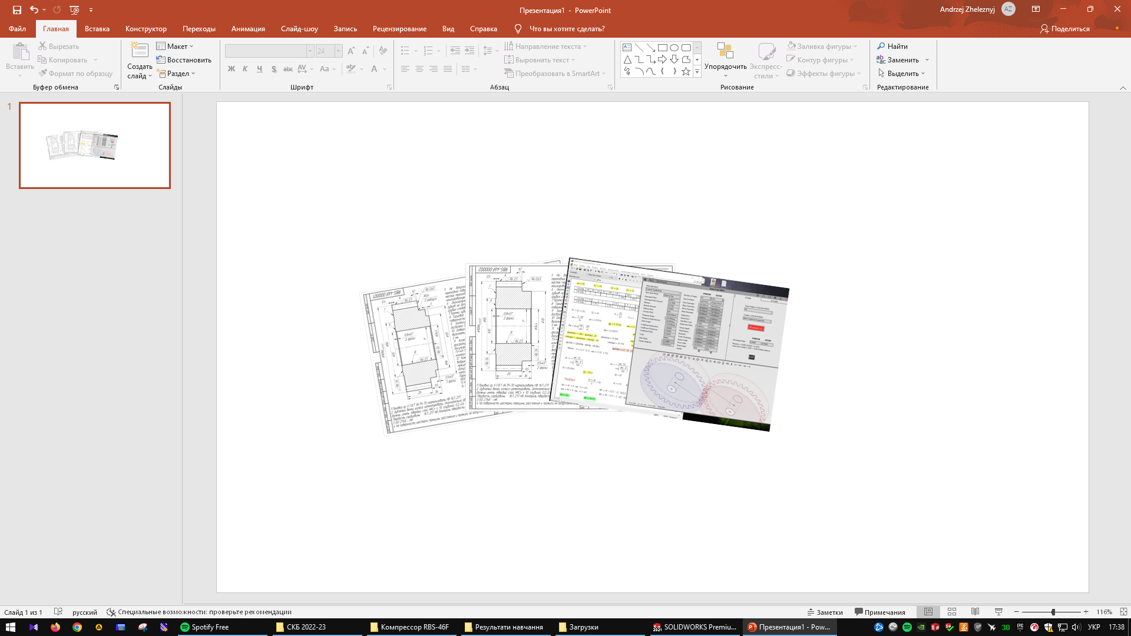Start slideshow from status bar icon

pos(998,612)
